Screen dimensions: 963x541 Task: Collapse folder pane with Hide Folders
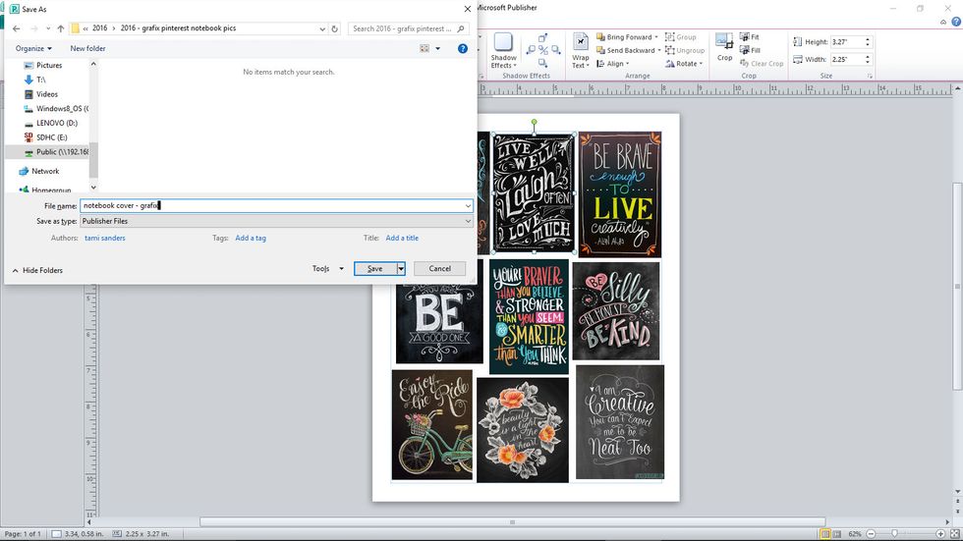click(37, 271)
